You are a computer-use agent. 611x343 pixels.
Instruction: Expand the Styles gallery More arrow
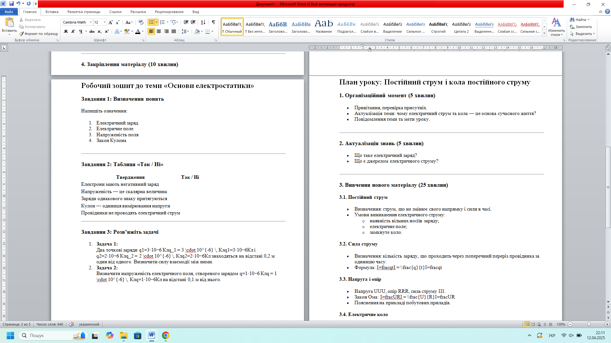pos(544,33)
